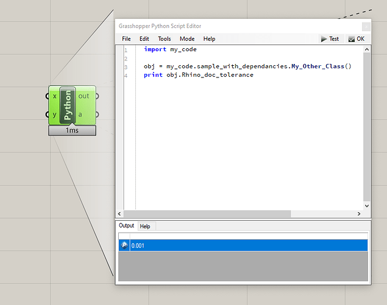Click the y input parameter
Image resolution: width=387 pixels, height=305 pixels.
click(54, 115)
